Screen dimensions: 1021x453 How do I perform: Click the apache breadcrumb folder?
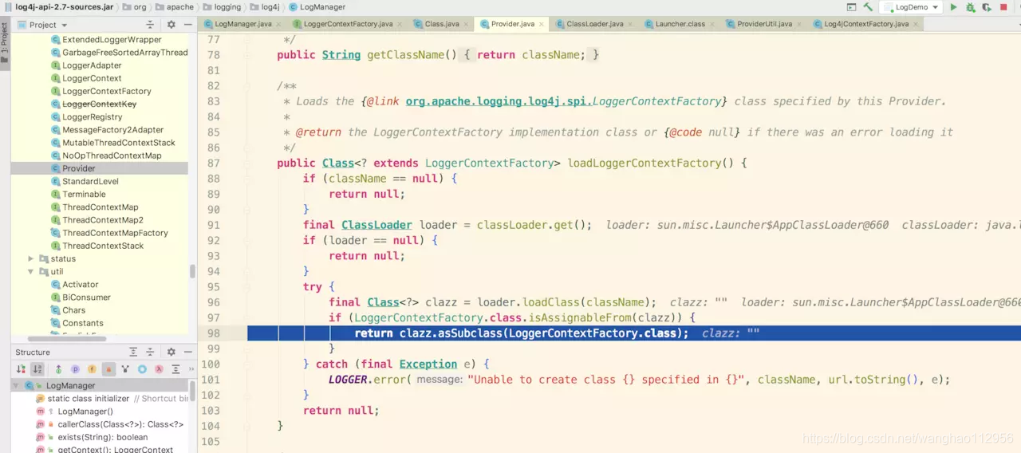coord(175,7)
